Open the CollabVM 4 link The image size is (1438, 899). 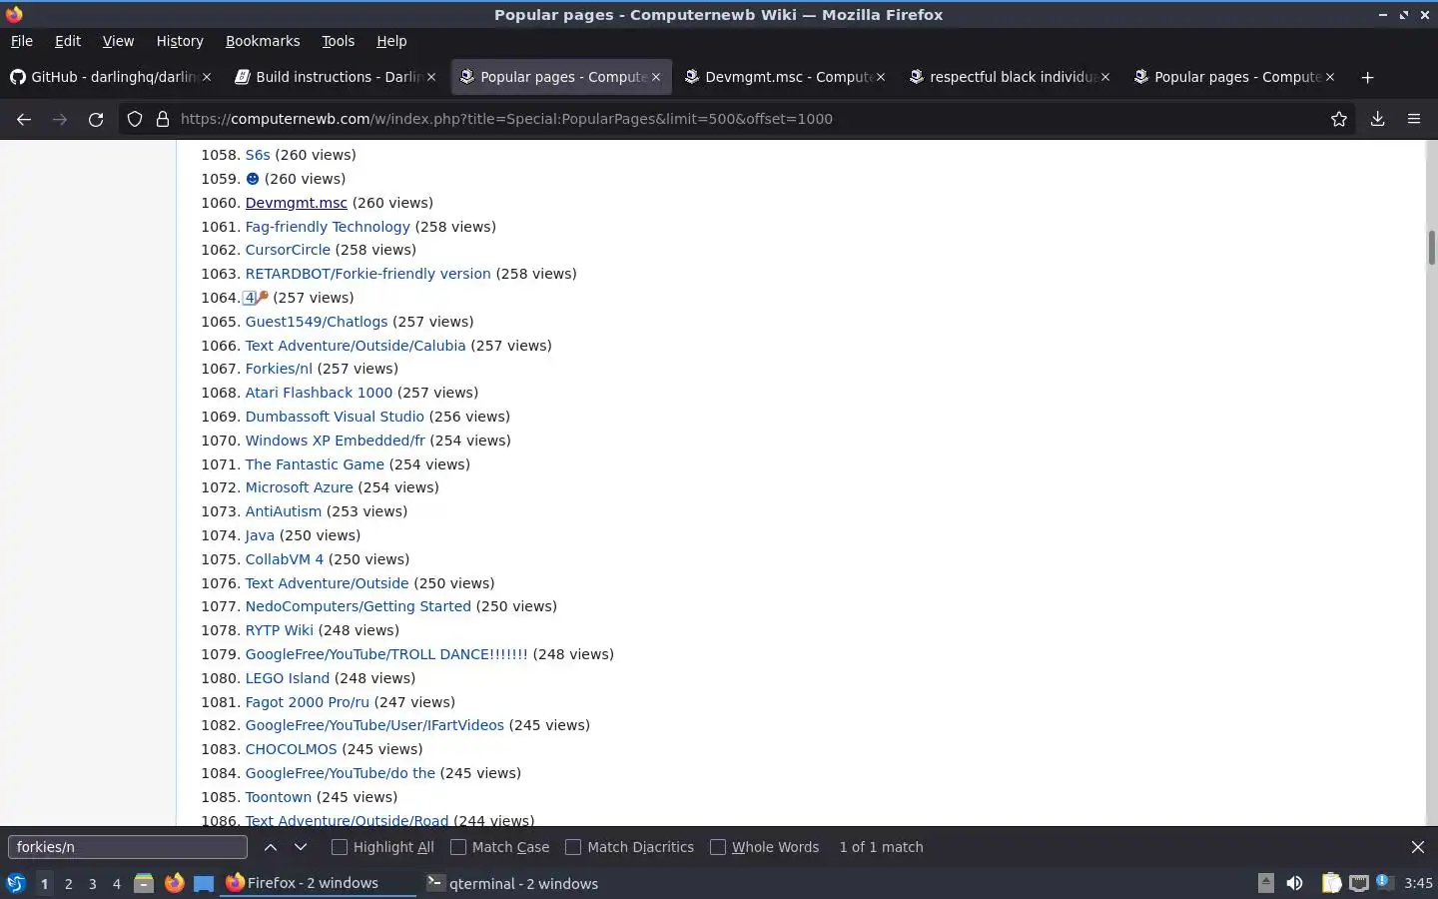click(285, 559)
